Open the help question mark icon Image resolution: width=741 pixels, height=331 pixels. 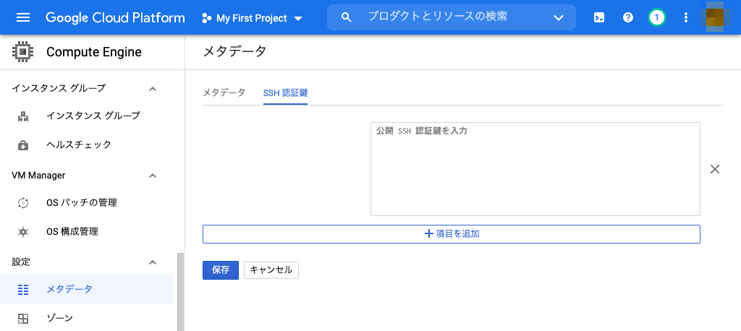point(627,18)
